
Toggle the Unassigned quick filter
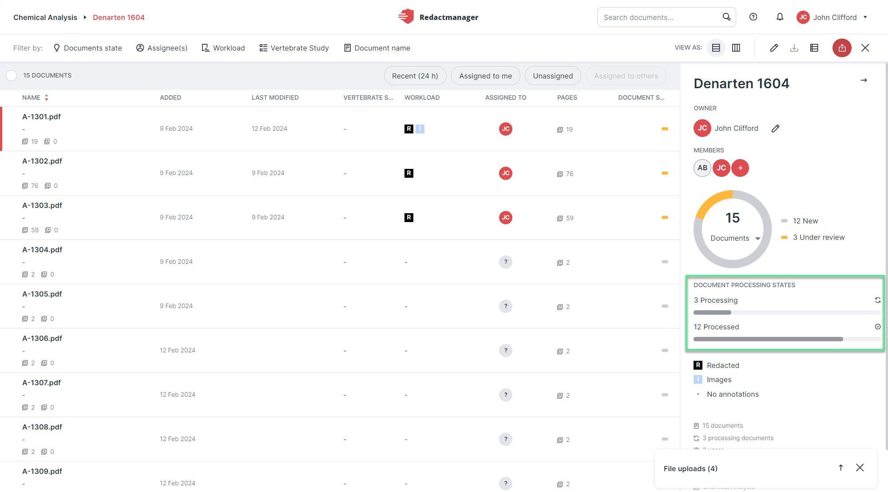pyautogui.click(x=553, y=76)
